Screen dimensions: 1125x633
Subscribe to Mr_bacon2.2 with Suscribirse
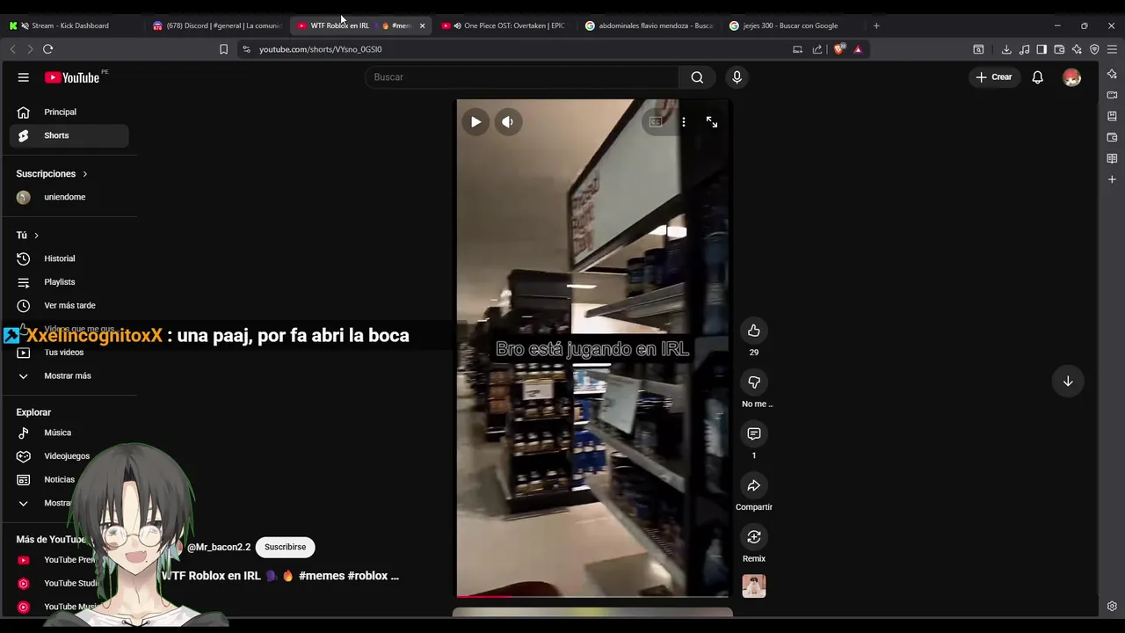tap(286, 547)
